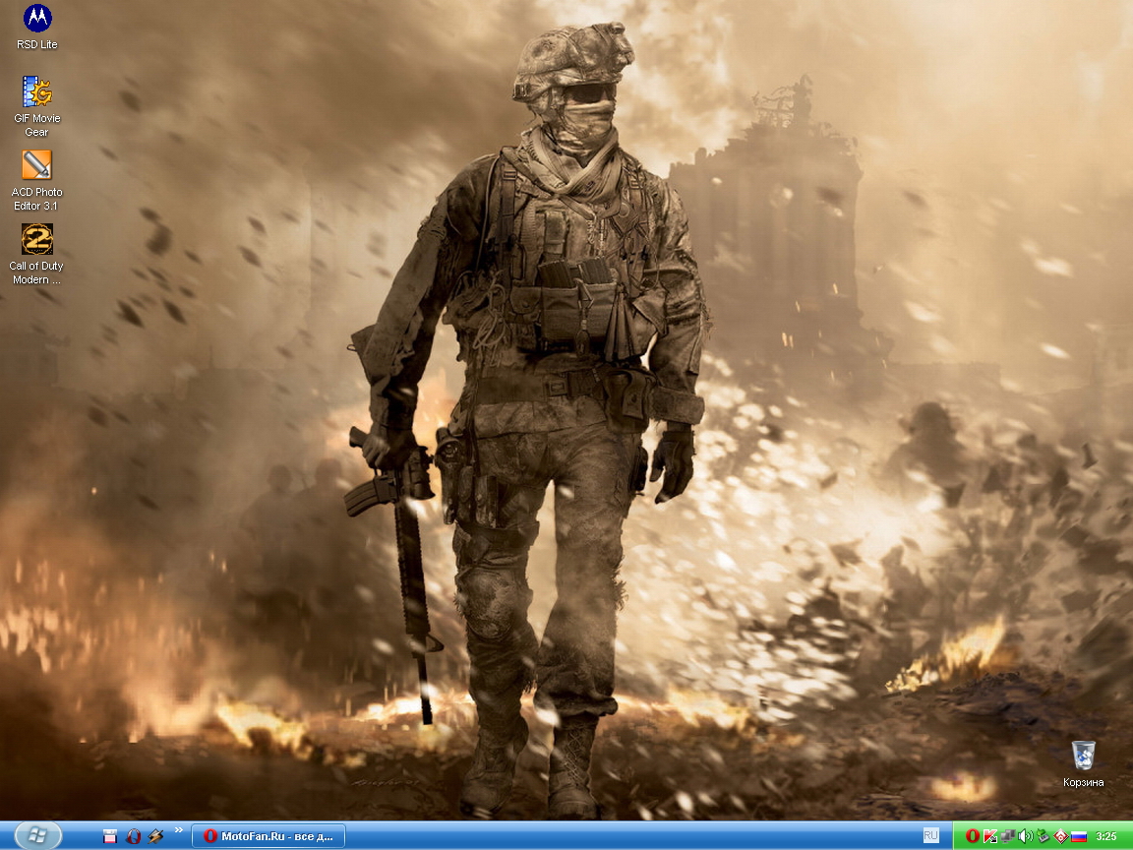
Task: Open the RU language bar indicator
Action: (930, 835)
